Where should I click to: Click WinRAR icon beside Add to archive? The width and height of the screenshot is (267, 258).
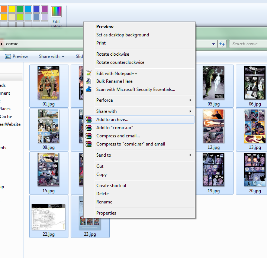click(89, 120)
